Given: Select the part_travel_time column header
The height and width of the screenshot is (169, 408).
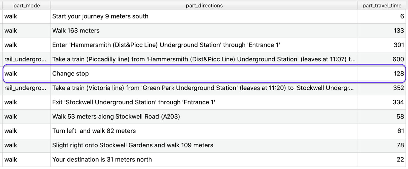Looking at the screenshot, I should click(382, 6).
